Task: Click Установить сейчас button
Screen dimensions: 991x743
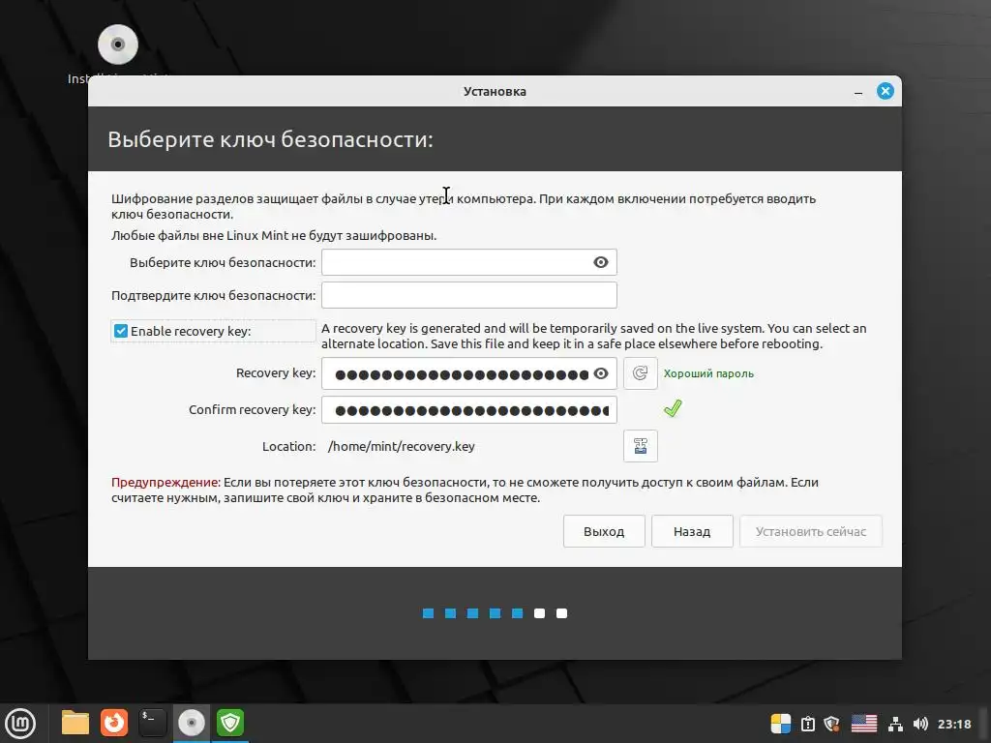Action: (x=811, y=531)
